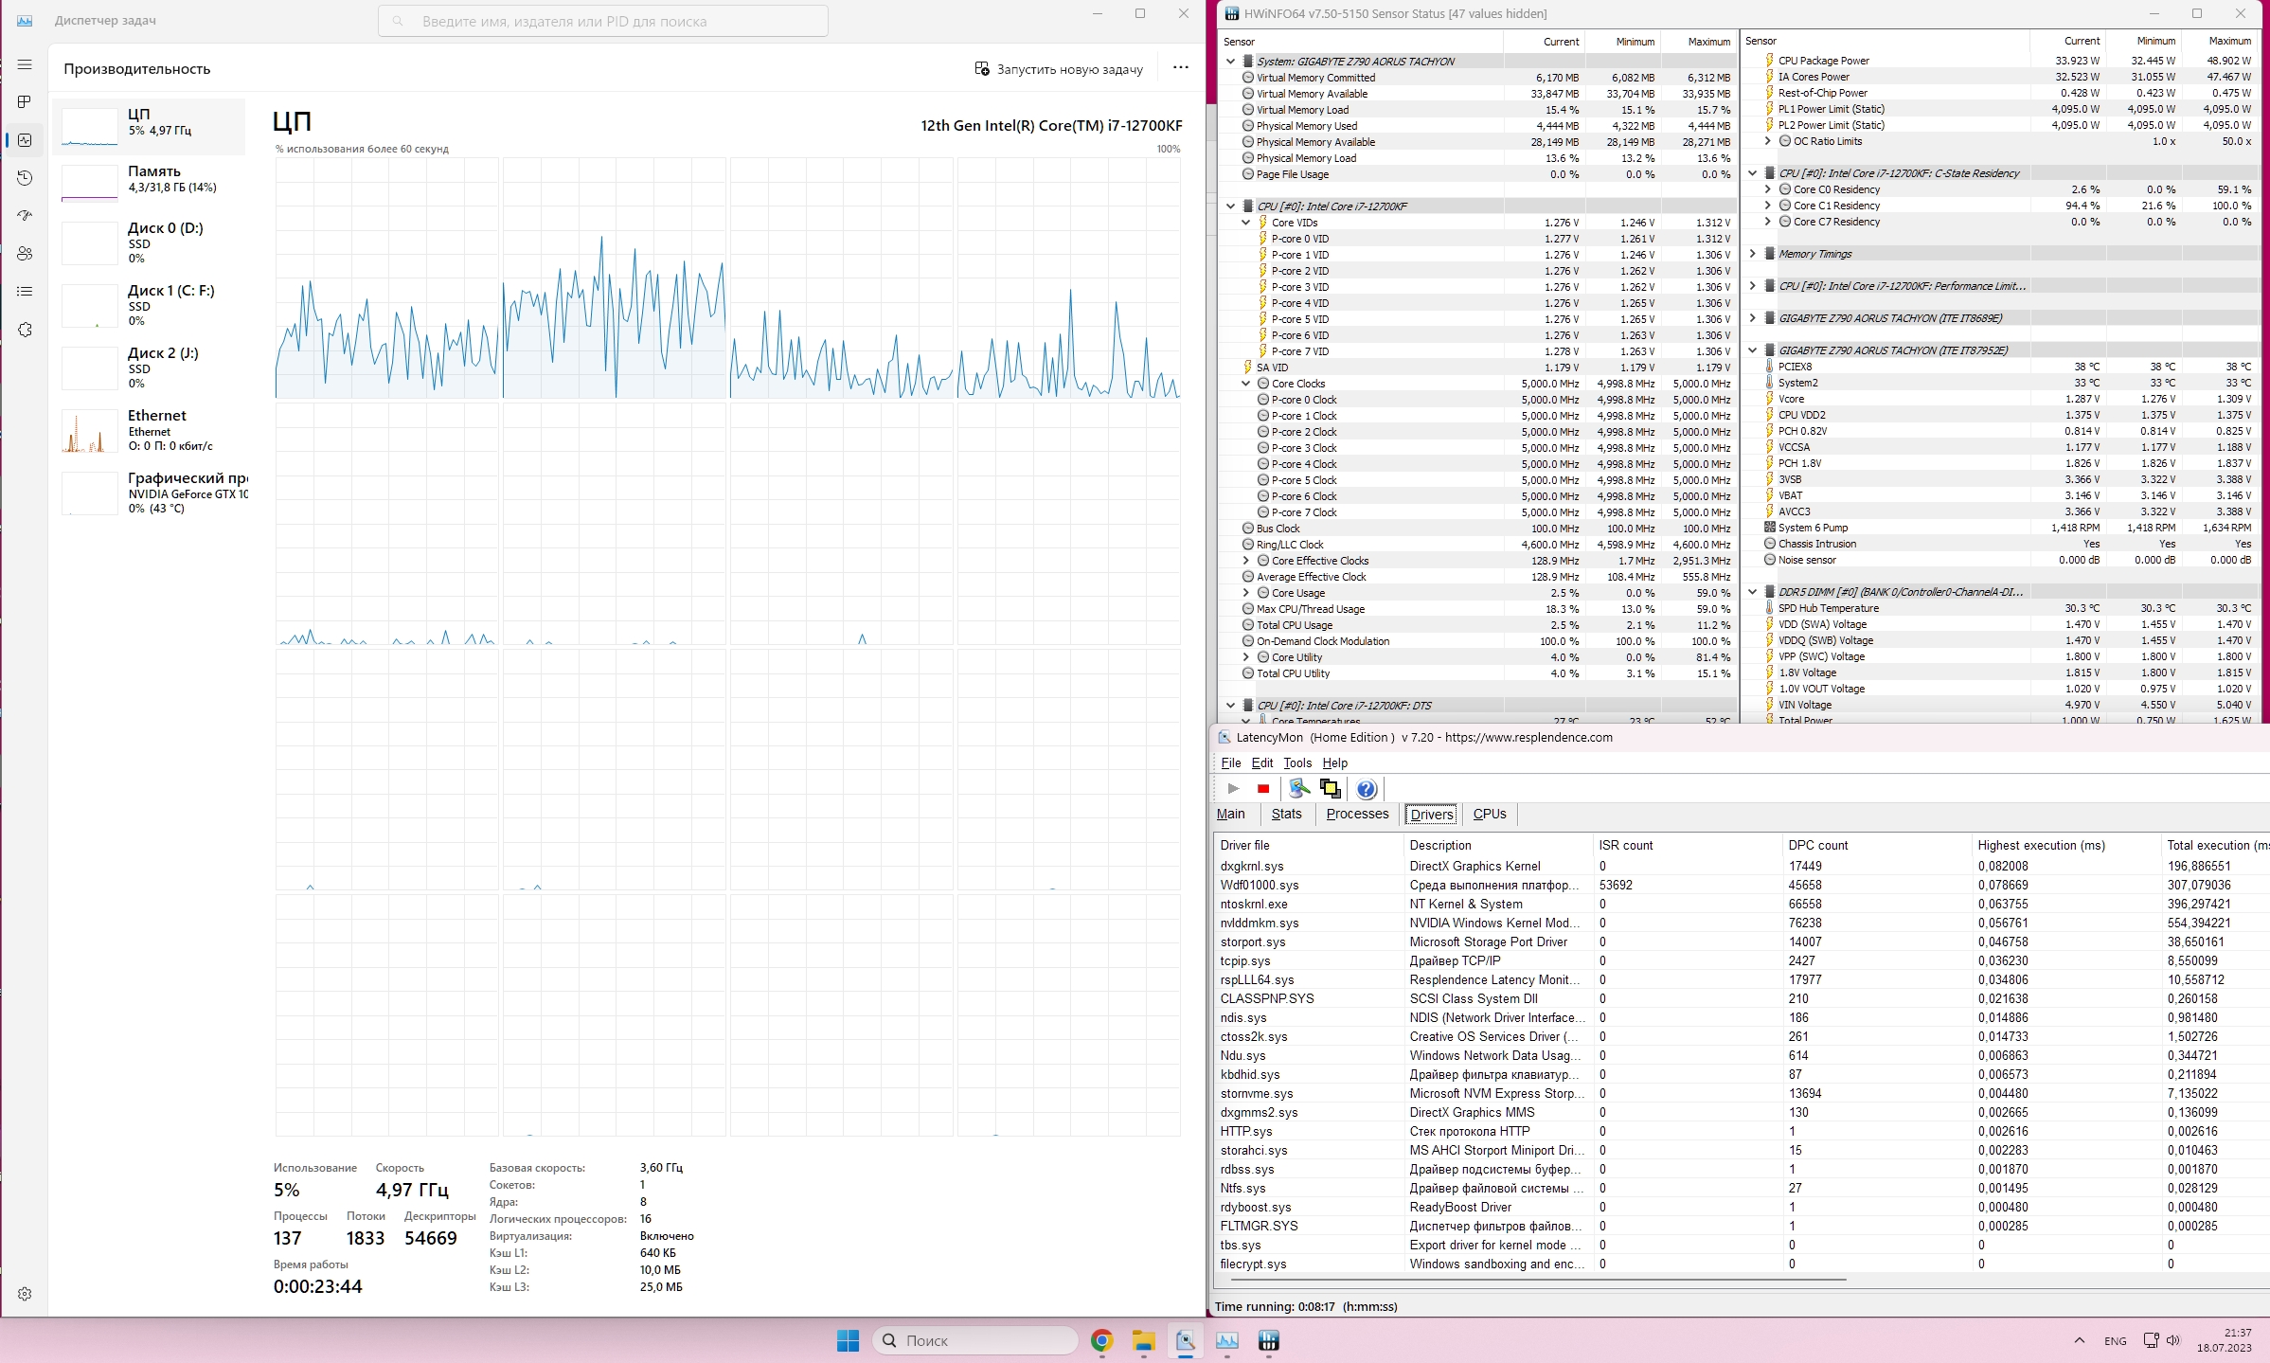Screen dimensions: 2270x1363
Task: Open LatencyMon Tools menu
Action: (x=1296, y=762)
